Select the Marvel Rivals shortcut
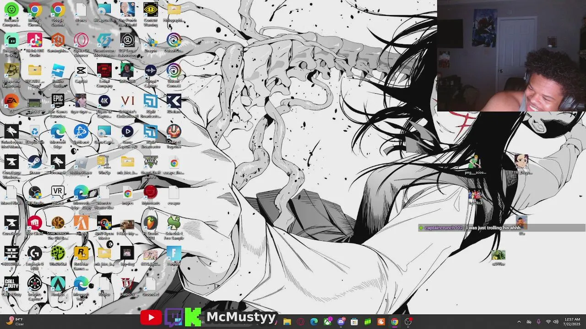The width and height of the screenshot is (586, 329). point(11,195)
